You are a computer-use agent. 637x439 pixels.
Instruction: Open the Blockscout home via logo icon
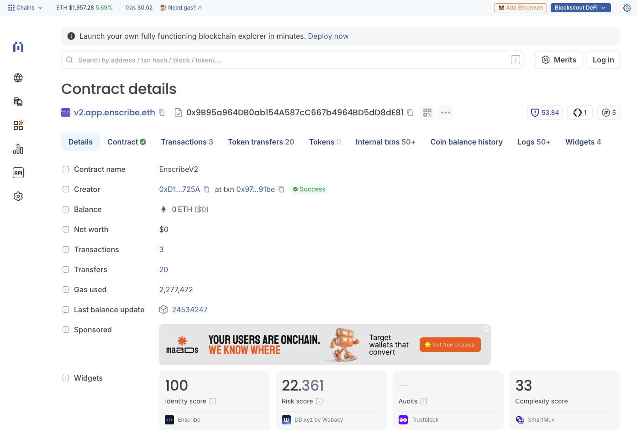click(18, 46)
